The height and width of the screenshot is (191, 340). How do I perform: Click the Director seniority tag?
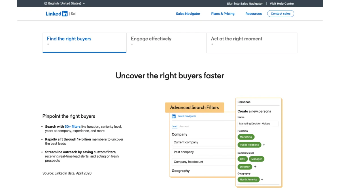coord(245,167)
